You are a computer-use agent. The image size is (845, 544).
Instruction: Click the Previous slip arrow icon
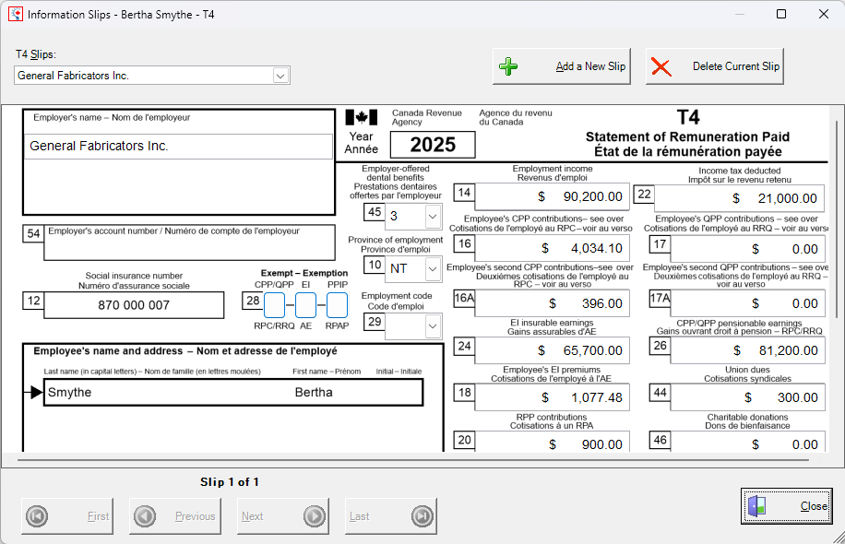[145, 516]
